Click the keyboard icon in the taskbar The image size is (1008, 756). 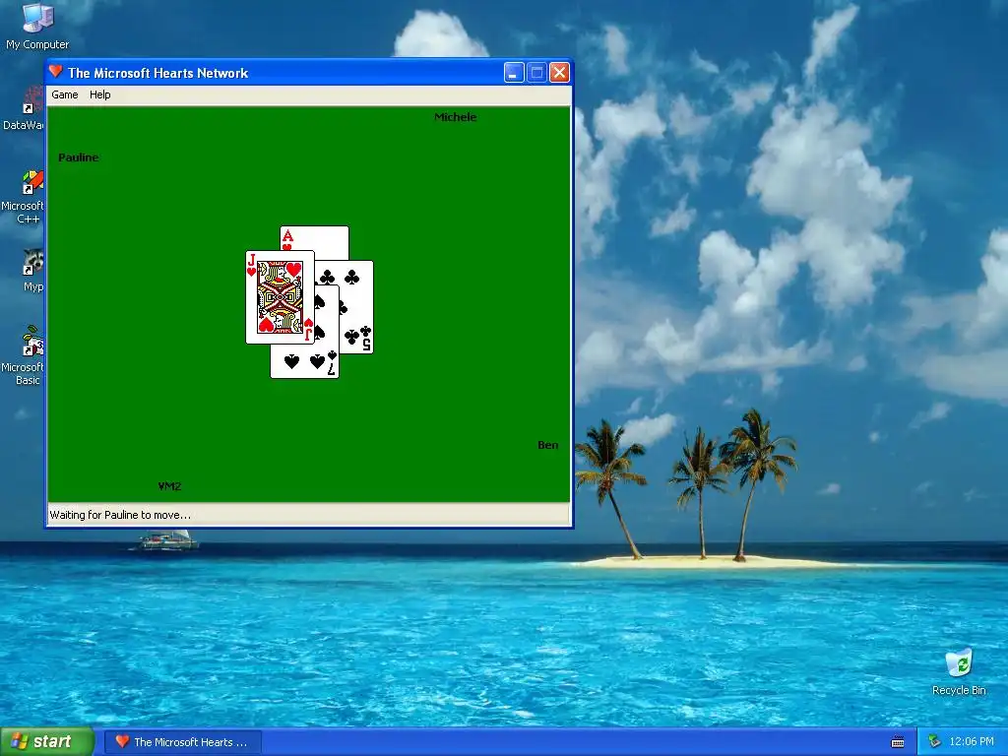pyautogui.click(x=898, y=742)
